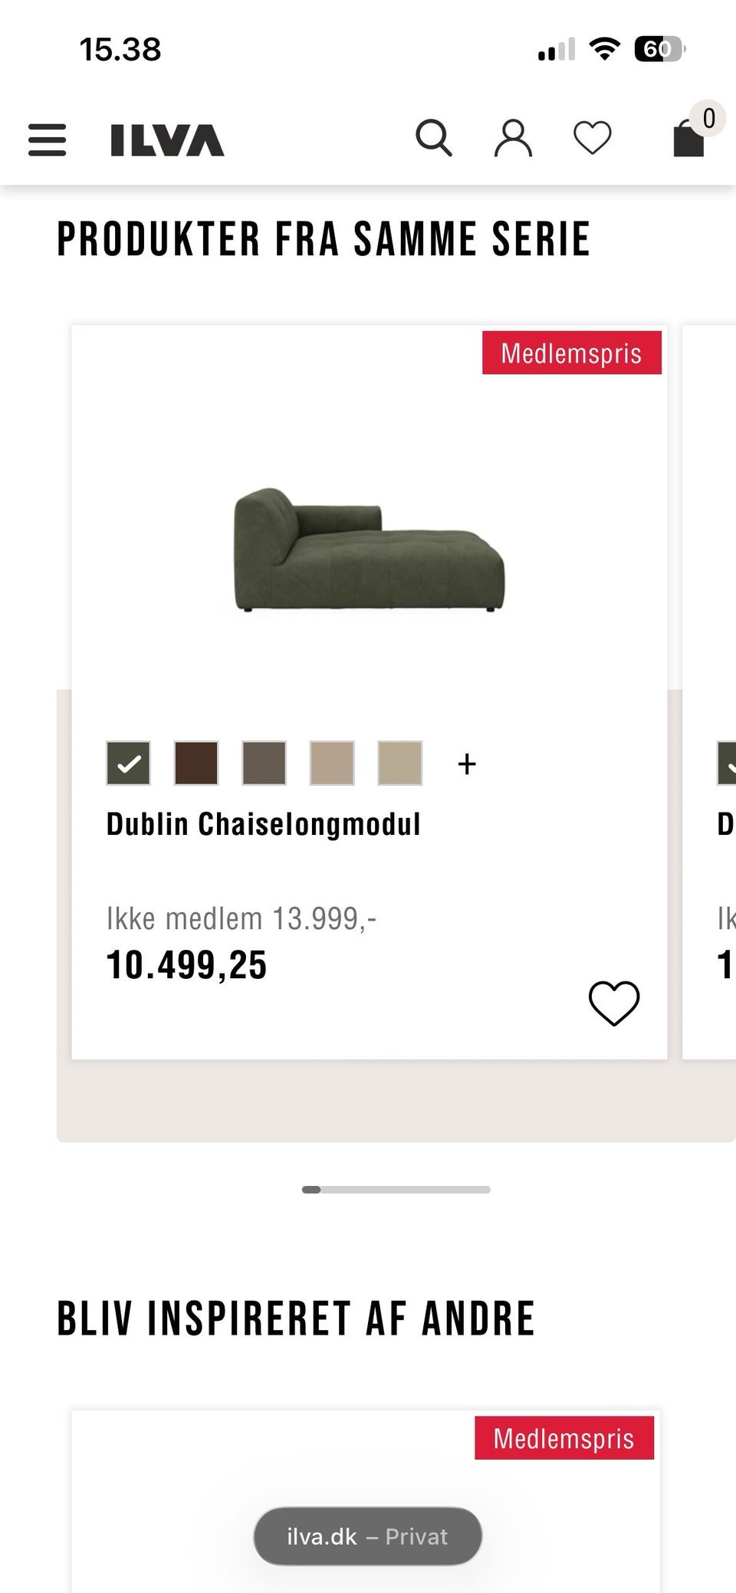
Task: Select the light tan color swatch
Action: point(332,764)
